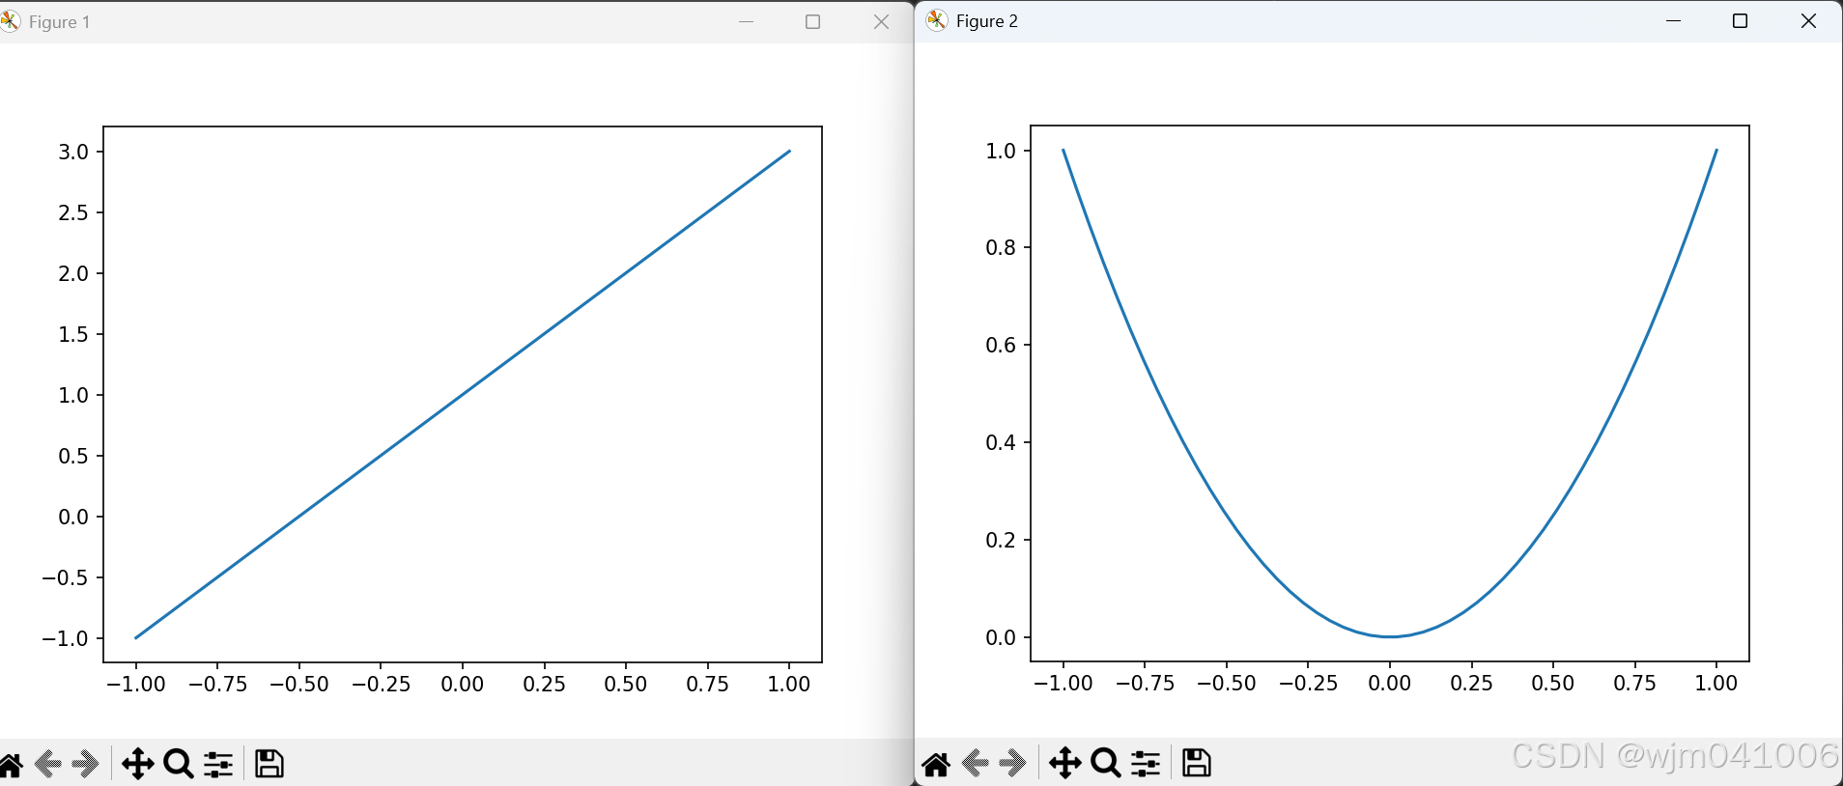Maximize the Figure 1 window
This screenshot has width=1843, height=786.
point(812,21)
